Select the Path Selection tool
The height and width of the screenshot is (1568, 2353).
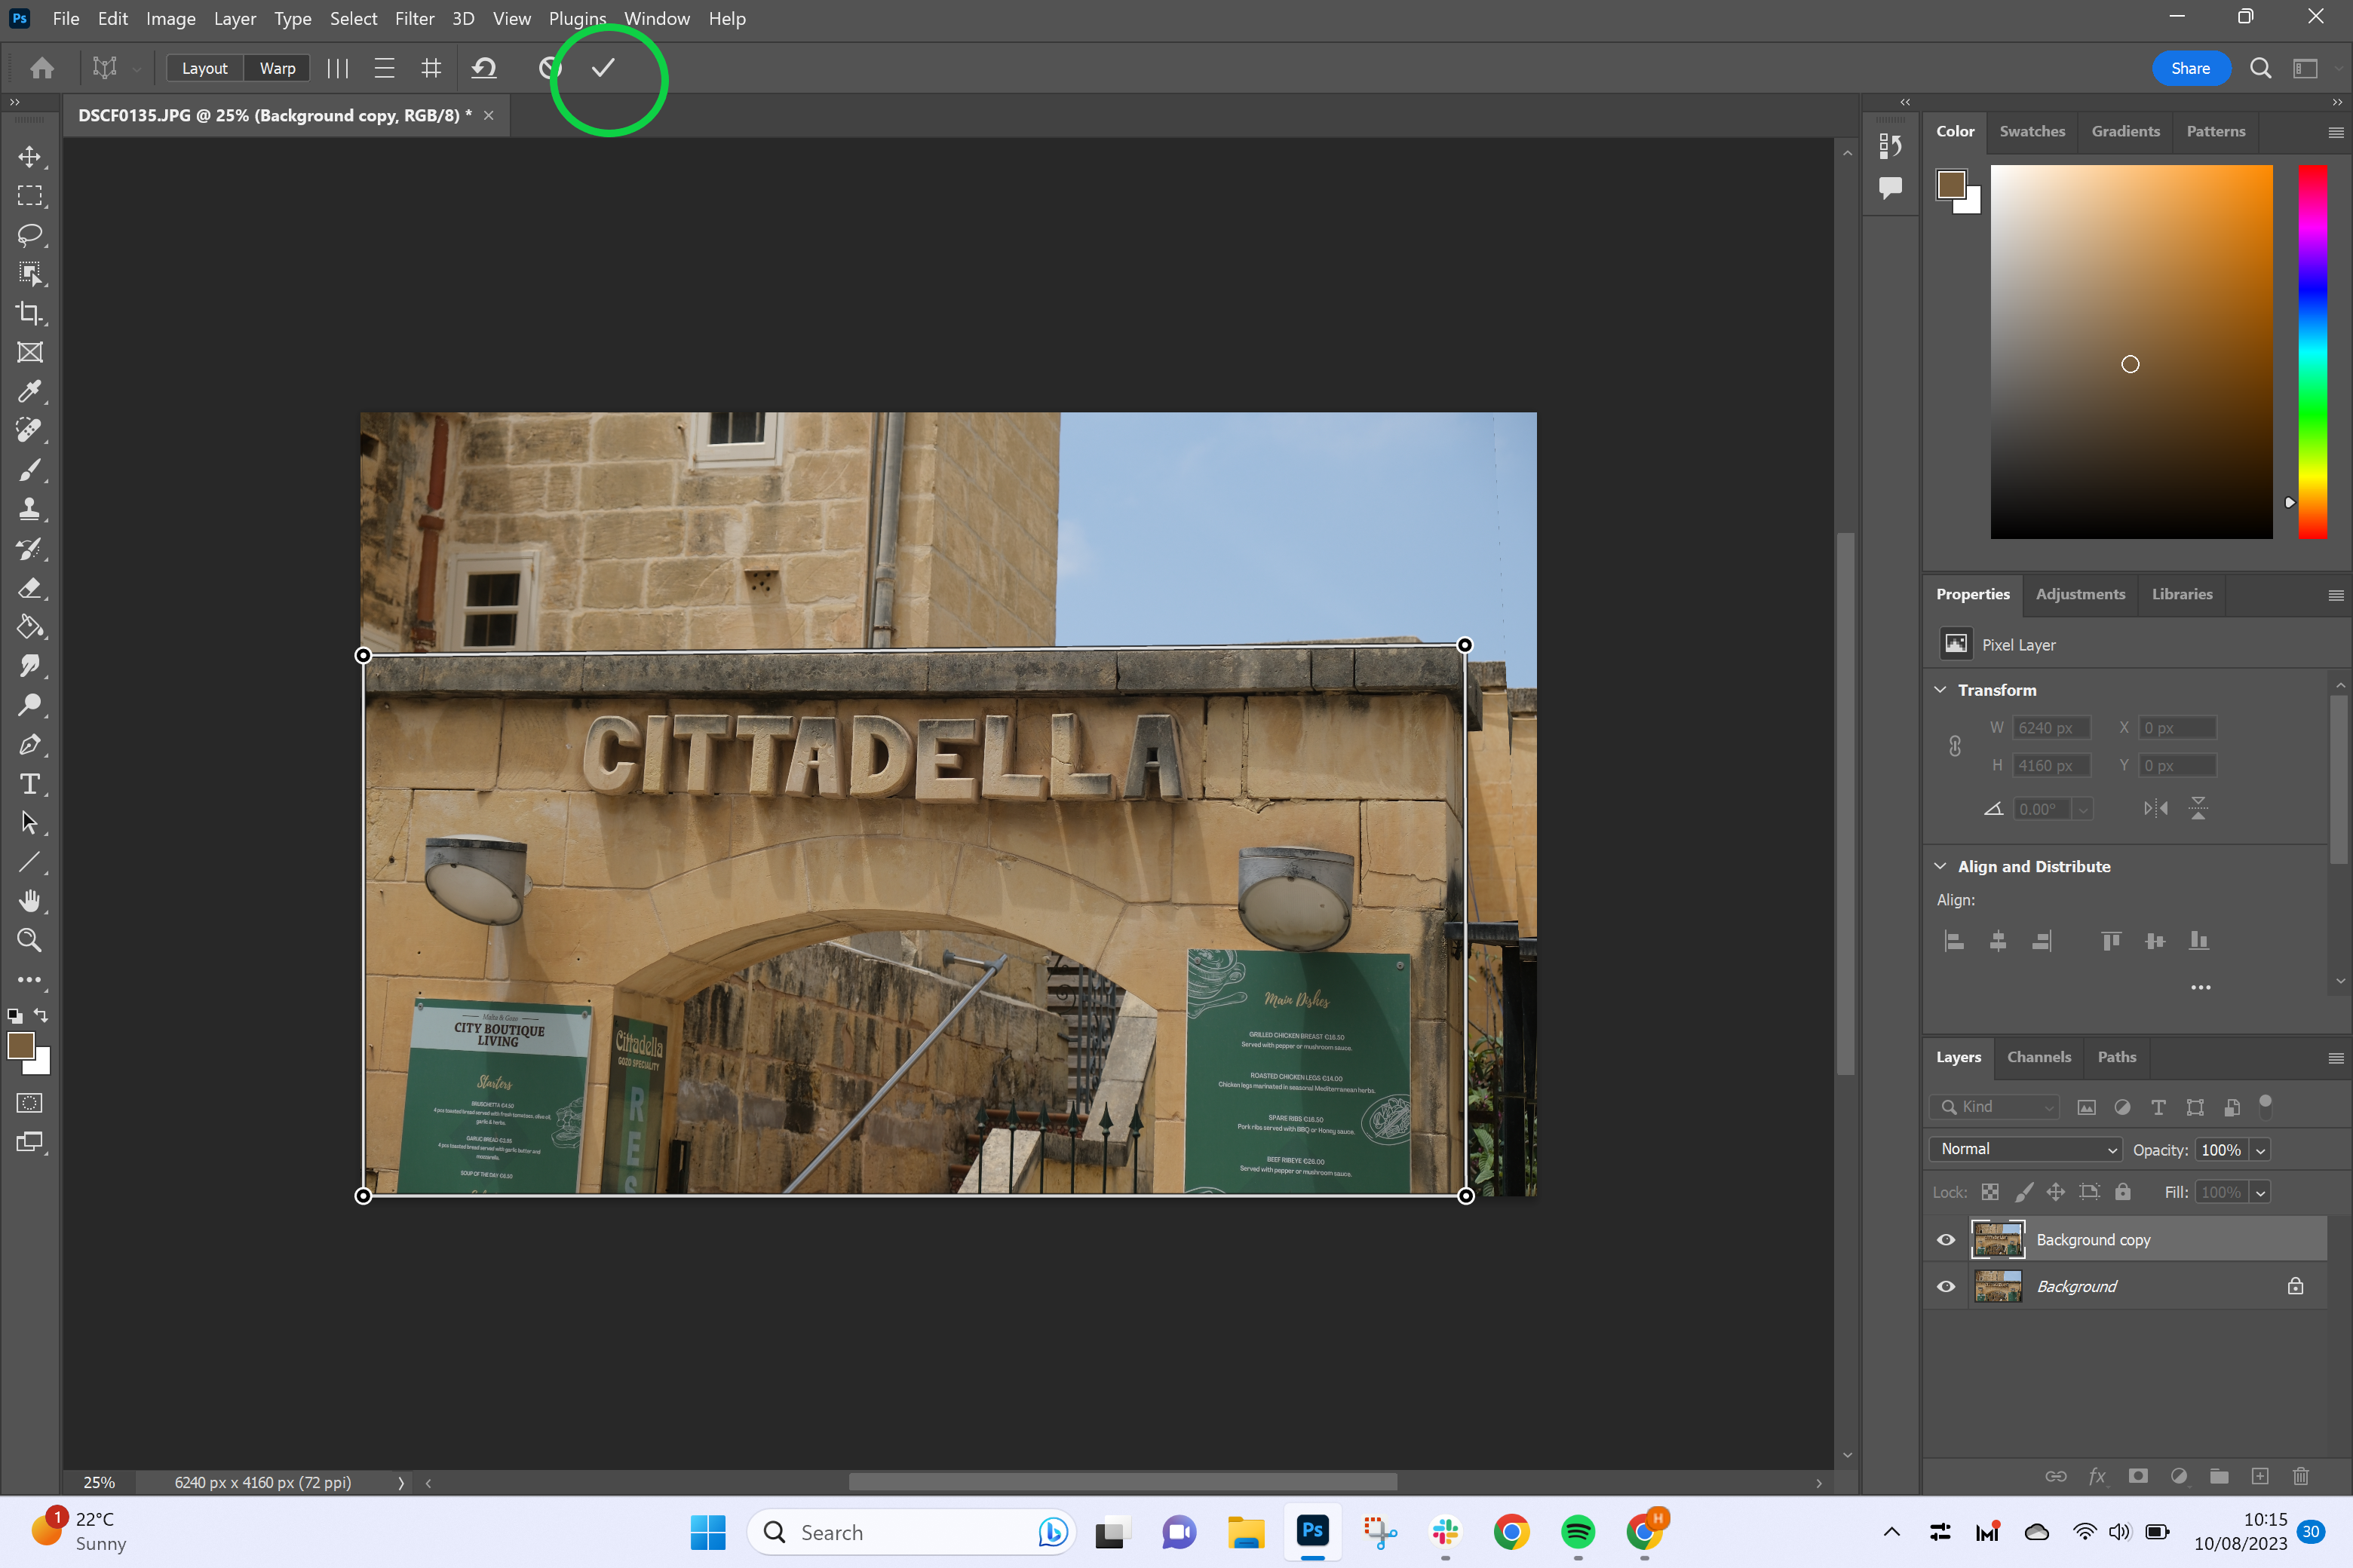point(30,822)
